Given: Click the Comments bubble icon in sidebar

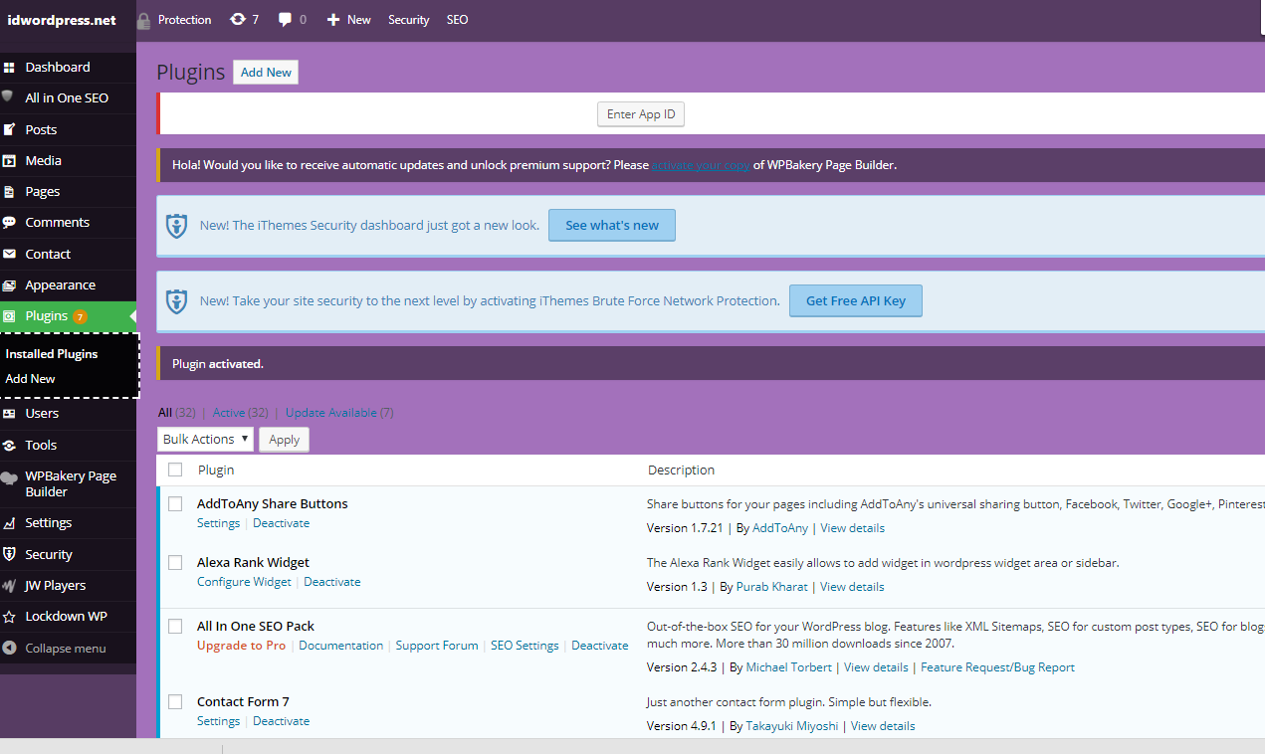Looking at the screenshot, I should pos(9,223).
